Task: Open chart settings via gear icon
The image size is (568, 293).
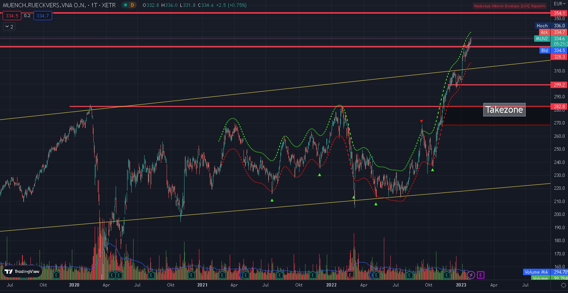Action: pos(563,285)
